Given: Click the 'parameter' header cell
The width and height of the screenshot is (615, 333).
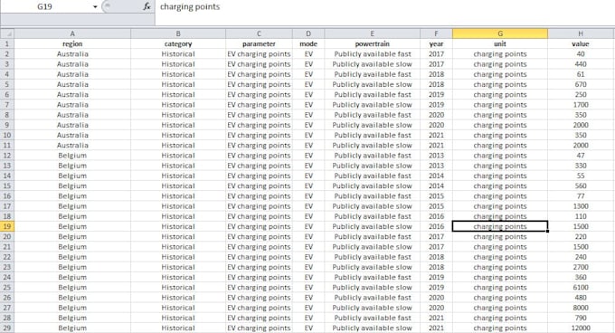Looking at the screenshot, I should [x=259, y=44].
